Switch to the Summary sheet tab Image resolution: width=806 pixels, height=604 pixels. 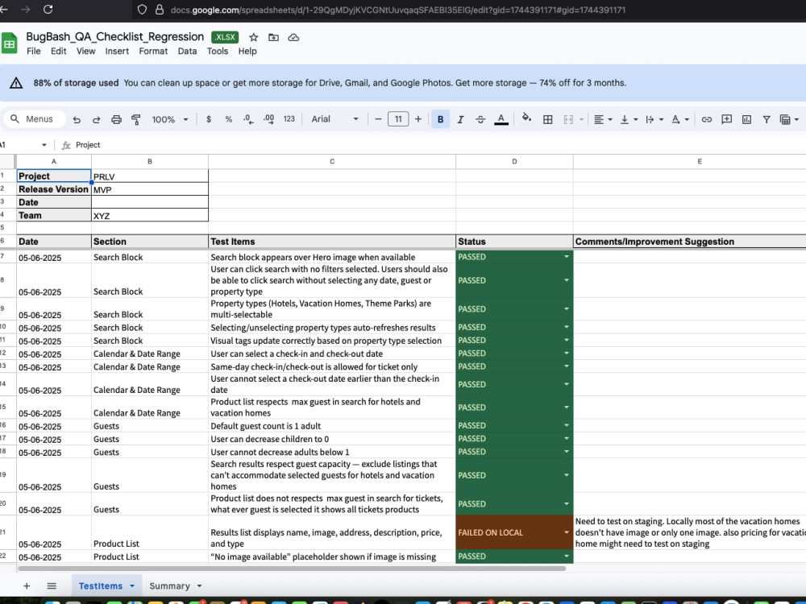pos(175,585)
